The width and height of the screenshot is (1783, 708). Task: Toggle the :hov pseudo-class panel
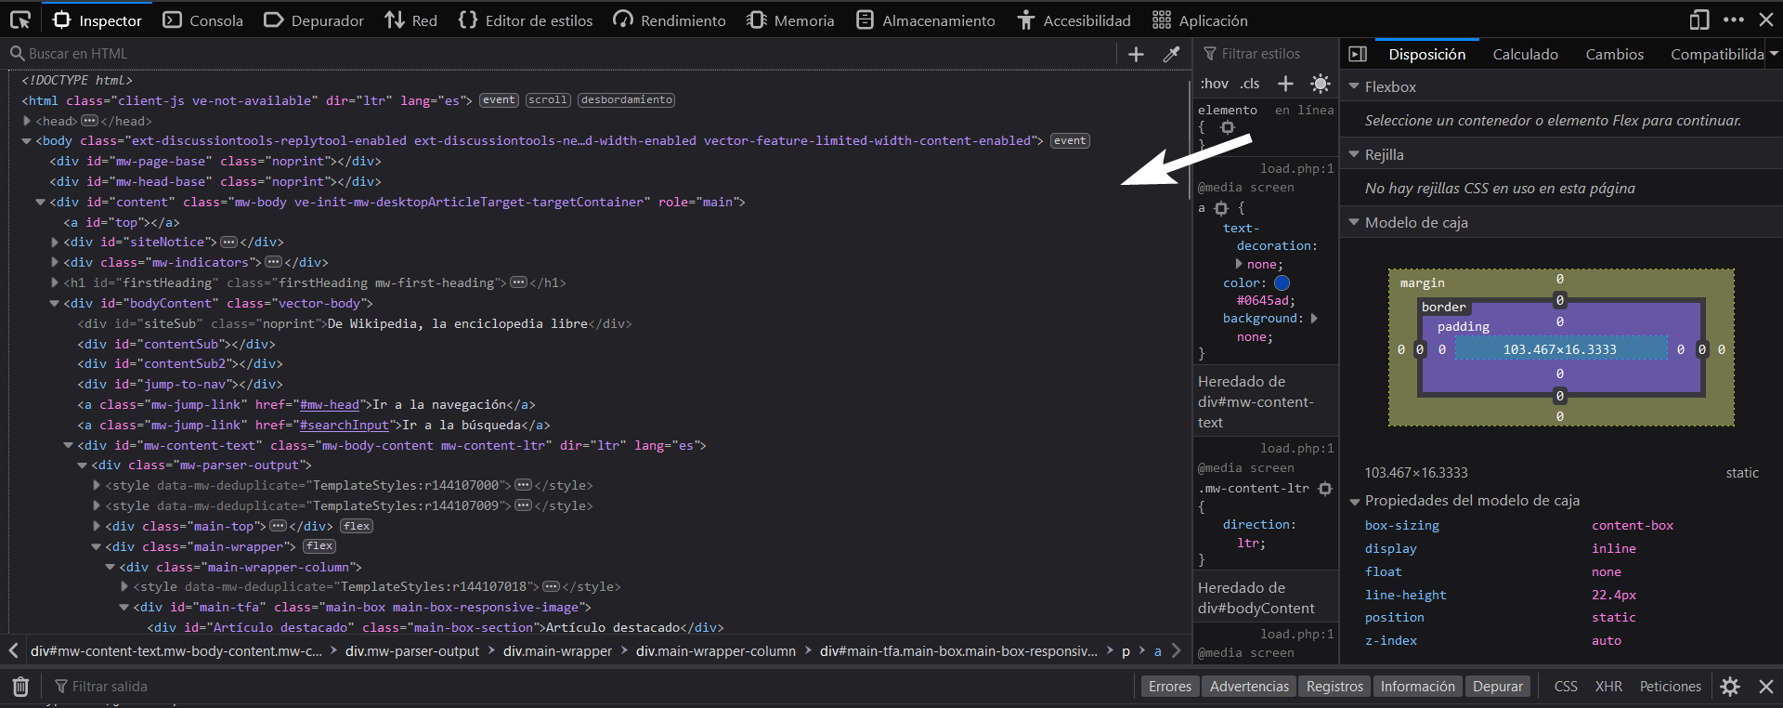[x=1214, y=84]
